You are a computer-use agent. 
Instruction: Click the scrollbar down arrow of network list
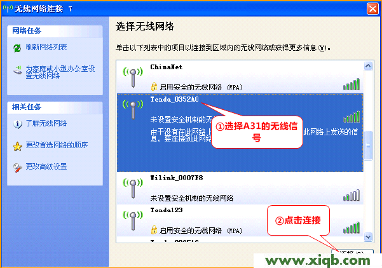click(x=368, y=237)
